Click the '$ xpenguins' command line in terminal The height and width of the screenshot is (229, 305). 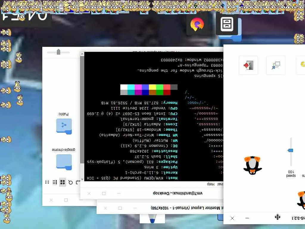(208, 75)
